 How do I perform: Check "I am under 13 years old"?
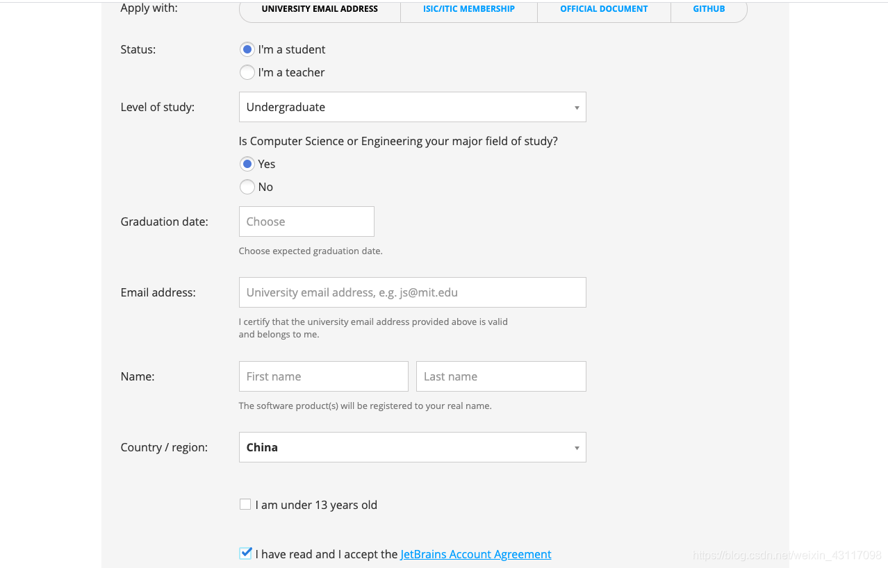tap(245, 505)
